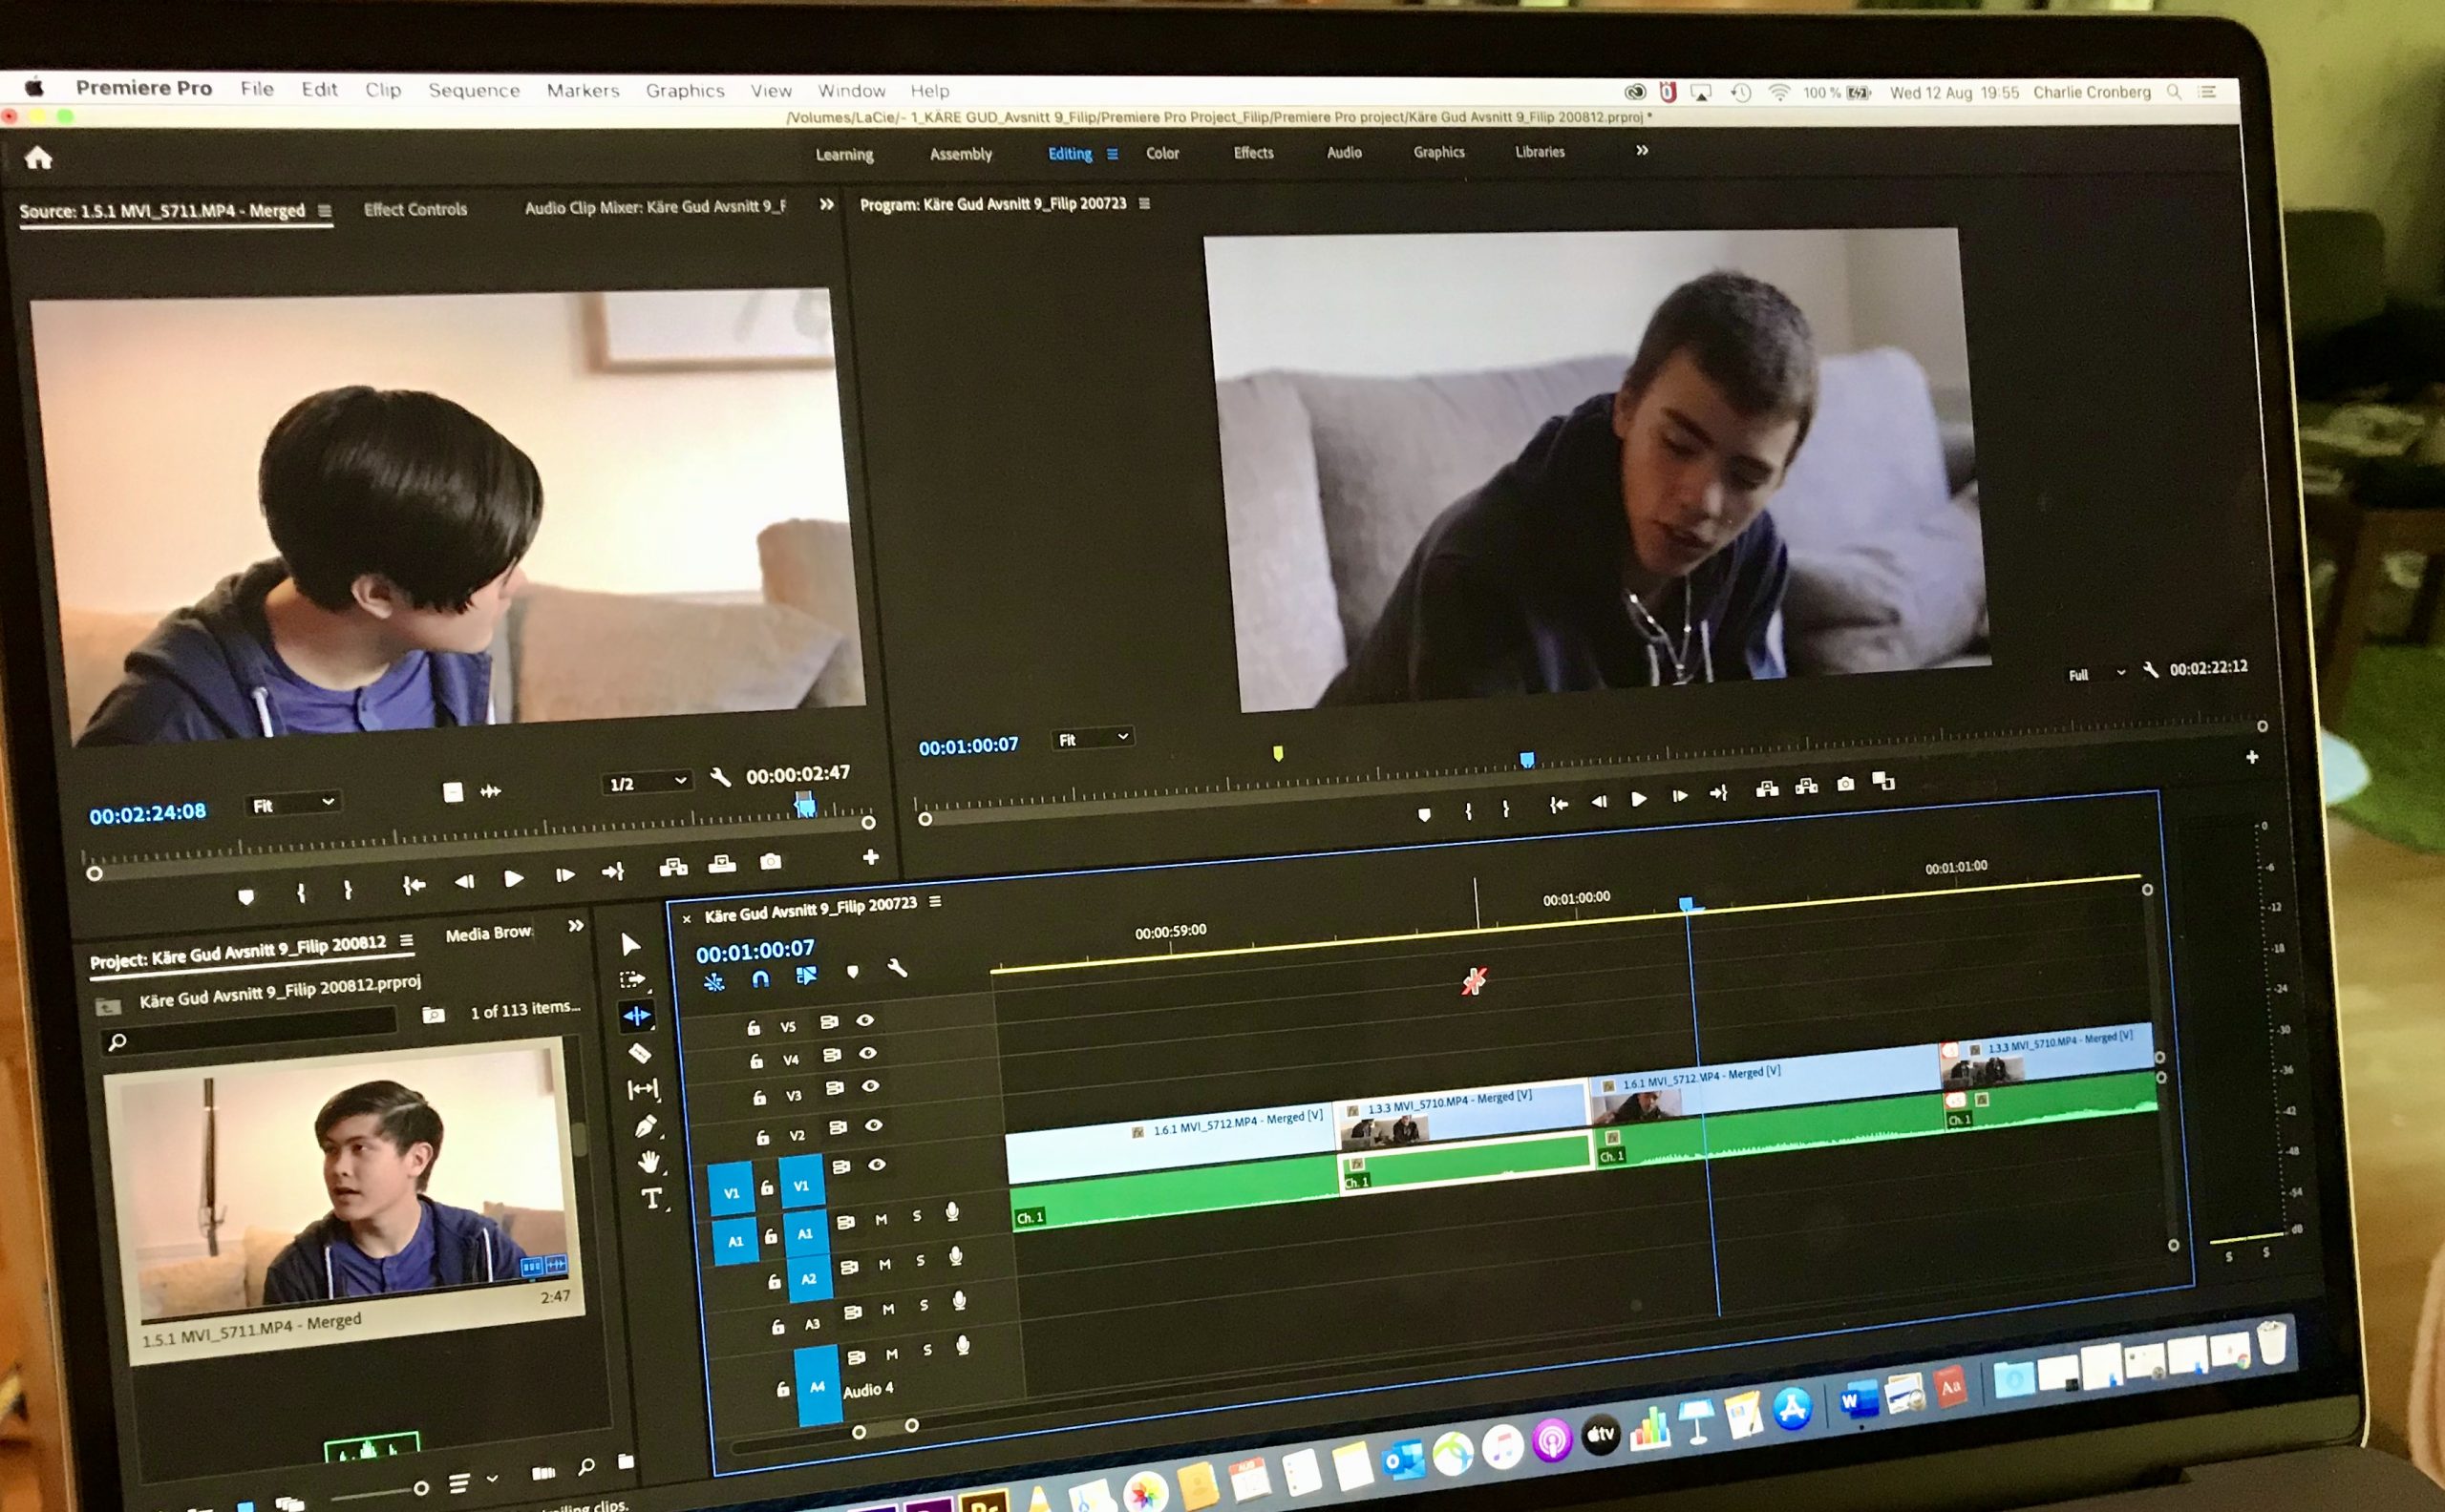Click Insert in Source monitor

(x=673, y=866)
